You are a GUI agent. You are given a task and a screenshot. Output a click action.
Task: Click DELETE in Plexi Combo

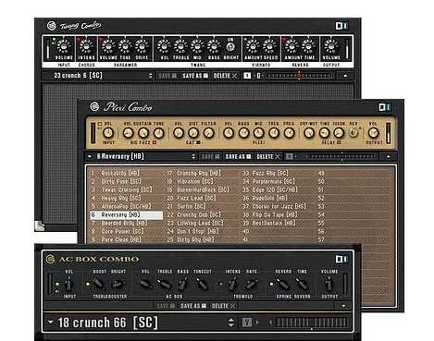click(268, 157)
